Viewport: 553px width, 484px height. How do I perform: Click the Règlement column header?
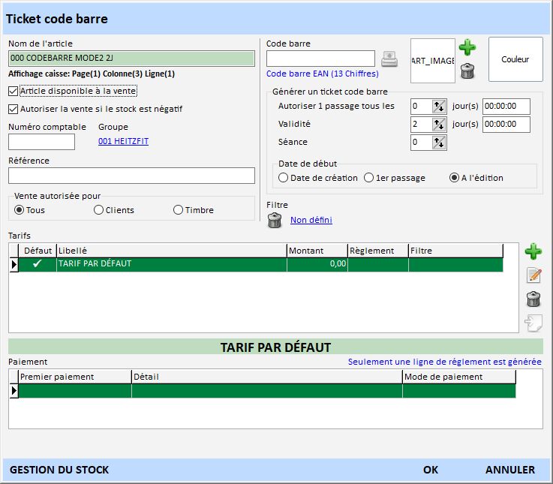tap(378, 251)
